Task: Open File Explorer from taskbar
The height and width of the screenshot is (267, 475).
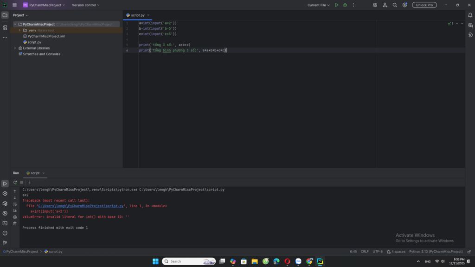Action: tap(255, 261)
